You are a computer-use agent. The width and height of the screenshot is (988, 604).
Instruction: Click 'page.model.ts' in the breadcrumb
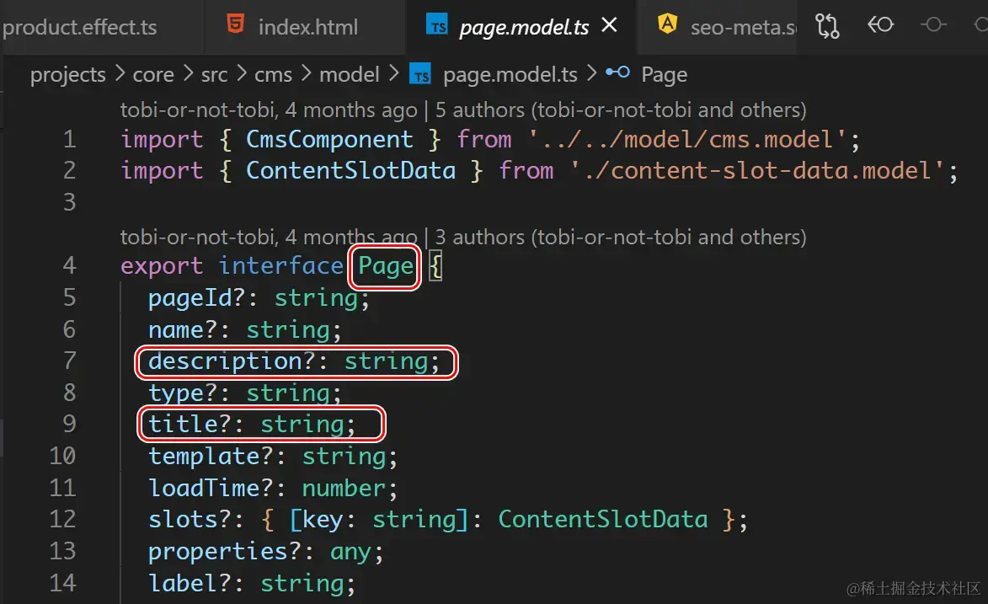pos(510,75)
